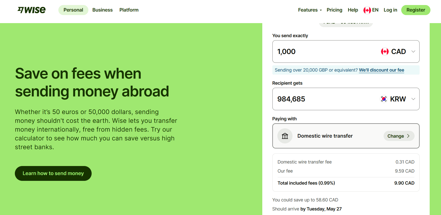The image size is (441, 215).
Task: Click the Save on fees when sending heading
Action: coord(92,82)
